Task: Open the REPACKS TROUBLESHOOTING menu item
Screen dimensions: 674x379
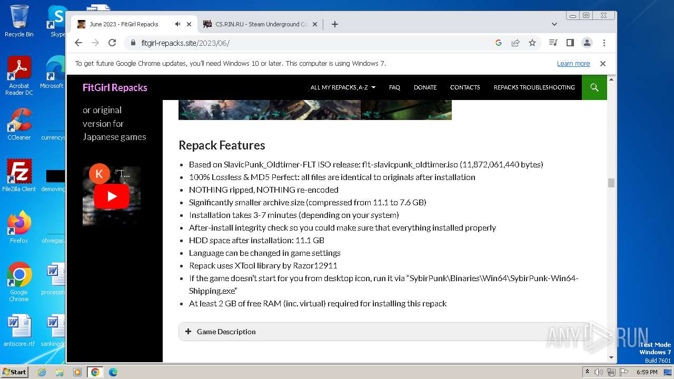Action: (534, 87)
